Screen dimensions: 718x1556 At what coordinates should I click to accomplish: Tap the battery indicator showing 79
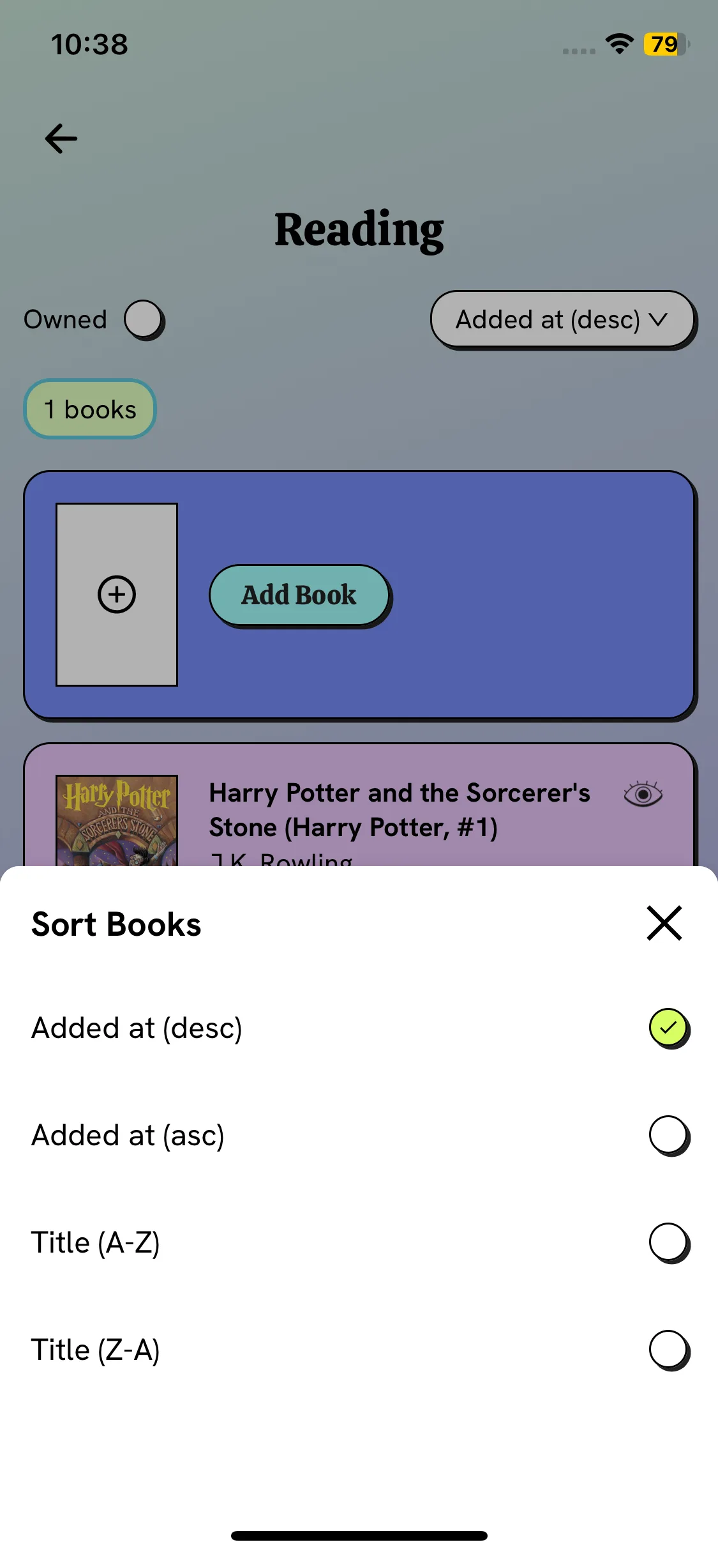pos(666,44)
